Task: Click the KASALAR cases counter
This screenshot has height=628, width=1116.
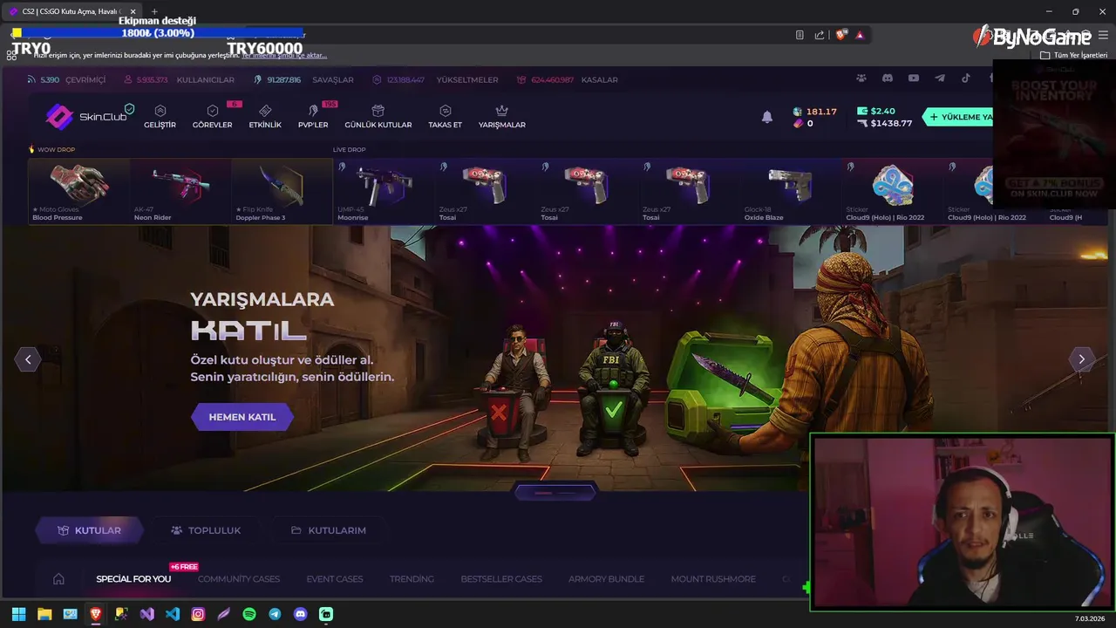Action: coord(568,79)
